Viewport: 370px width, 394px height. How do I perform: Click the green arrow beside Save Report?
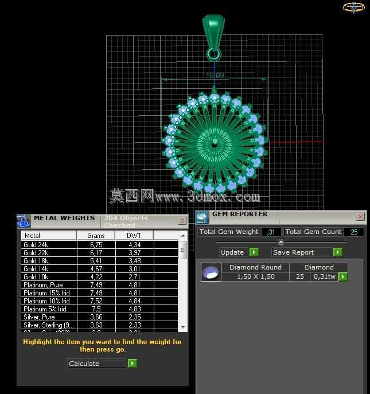pyautogui.click(x=337, y=252)
